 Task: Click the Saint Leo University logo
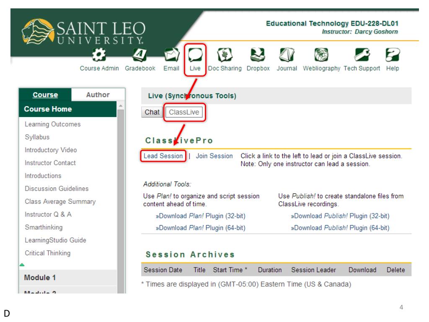[x=83, y=32]
